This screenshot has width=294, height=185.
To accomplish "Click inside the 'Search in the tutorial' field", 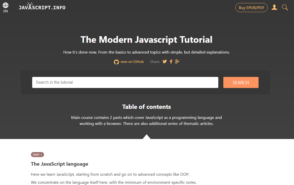I will tap(125, 82).
